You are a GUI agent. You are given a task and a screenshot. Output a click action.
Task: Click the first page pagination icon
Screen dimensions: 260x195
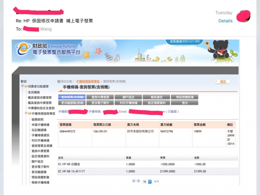pos(134,181)
